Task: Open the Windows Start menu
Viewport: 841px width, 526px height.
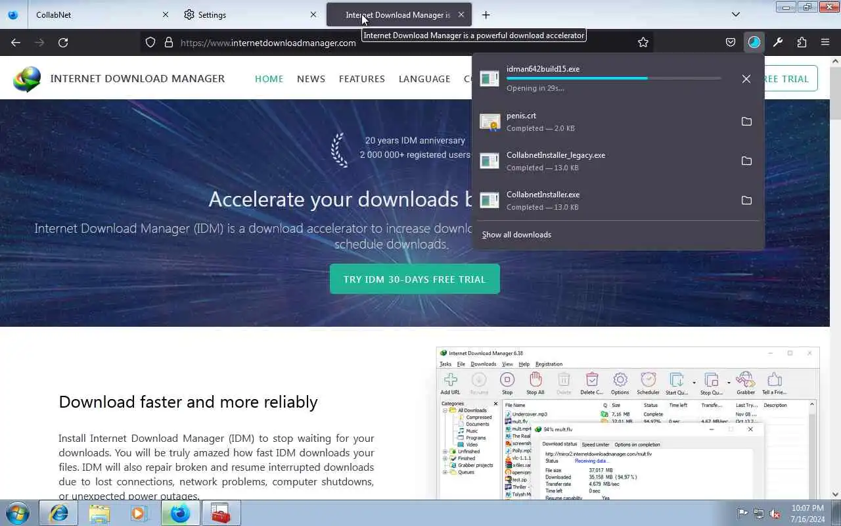Action: 18,514
